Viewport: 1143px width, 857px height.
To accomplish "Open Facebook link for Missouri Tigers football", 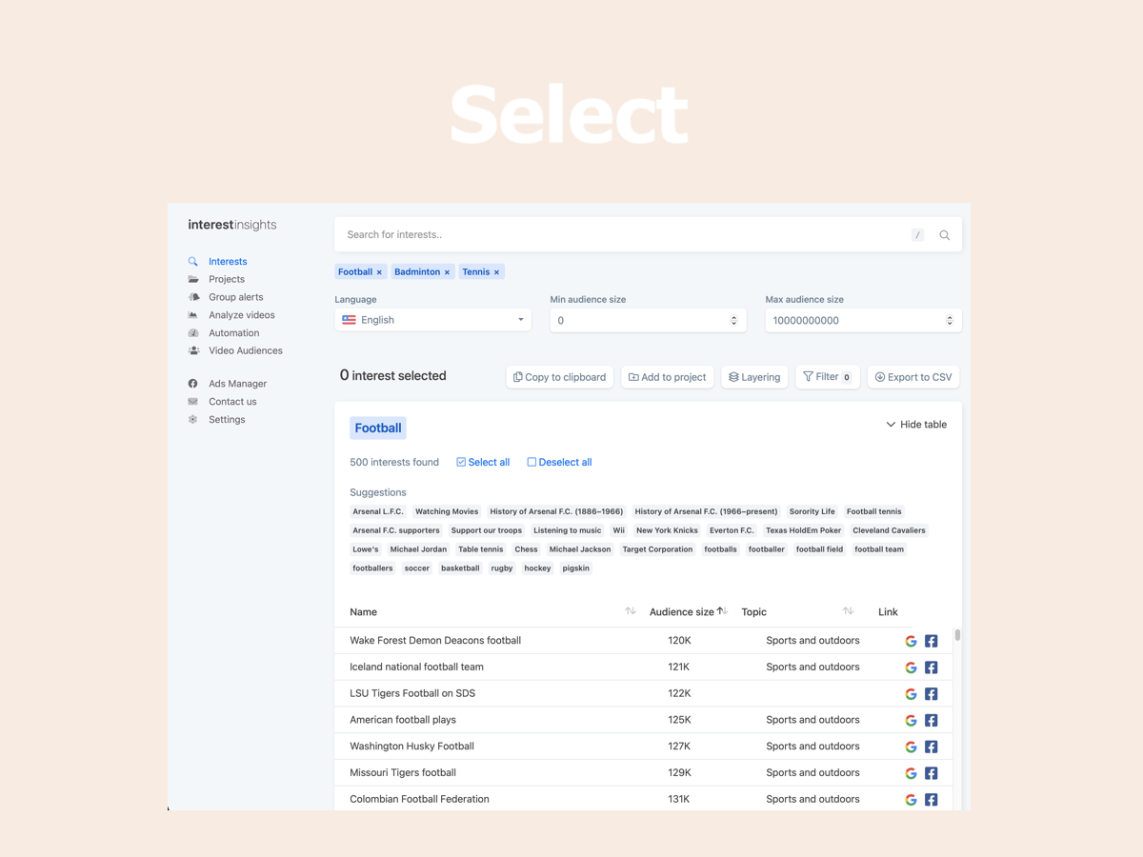I will (x=932, y=773).
